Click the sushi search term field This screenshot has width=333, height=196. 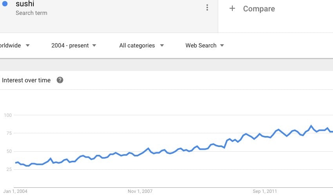[25, 5]
